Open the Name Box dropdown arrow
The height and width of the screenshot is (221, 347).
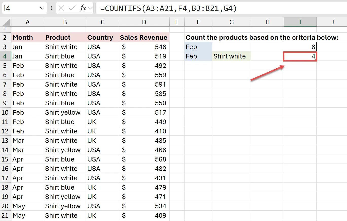(x=42, y=9)
